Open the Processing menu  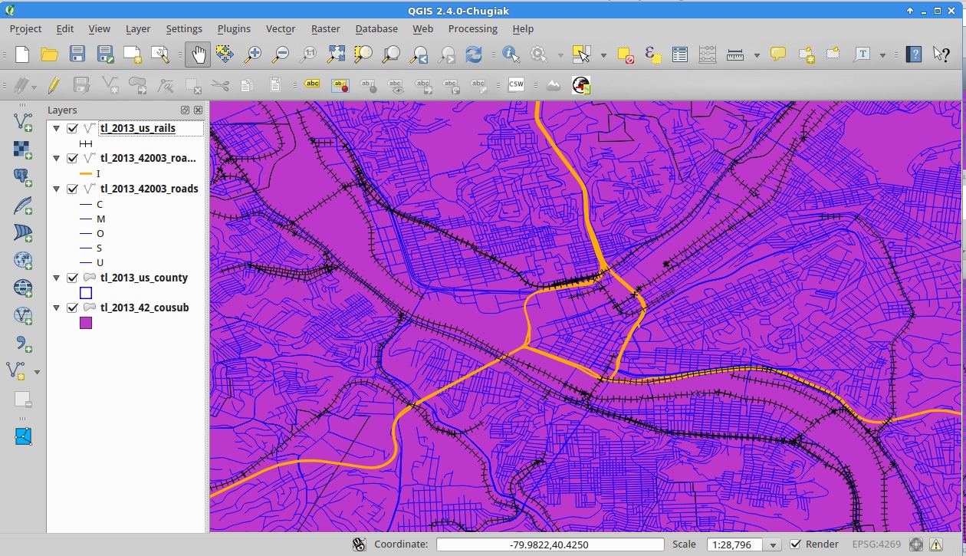472,28
